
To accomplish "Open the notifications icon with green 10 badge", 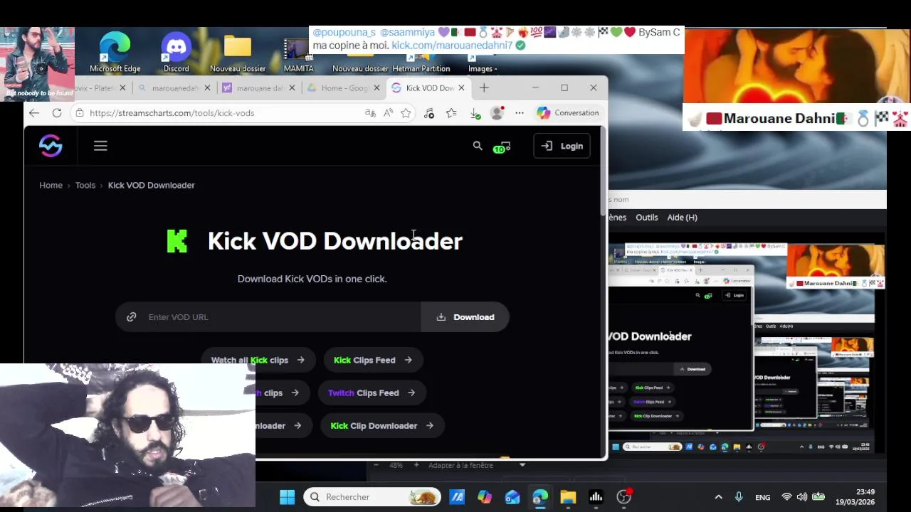I will coord(502,146).
